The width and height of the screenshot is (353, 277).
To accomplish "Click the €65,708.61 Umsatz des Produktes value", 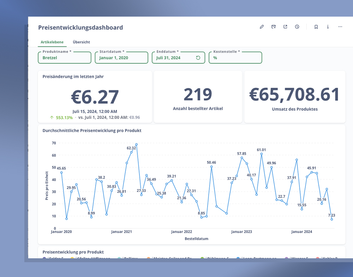I will [294, 95].
